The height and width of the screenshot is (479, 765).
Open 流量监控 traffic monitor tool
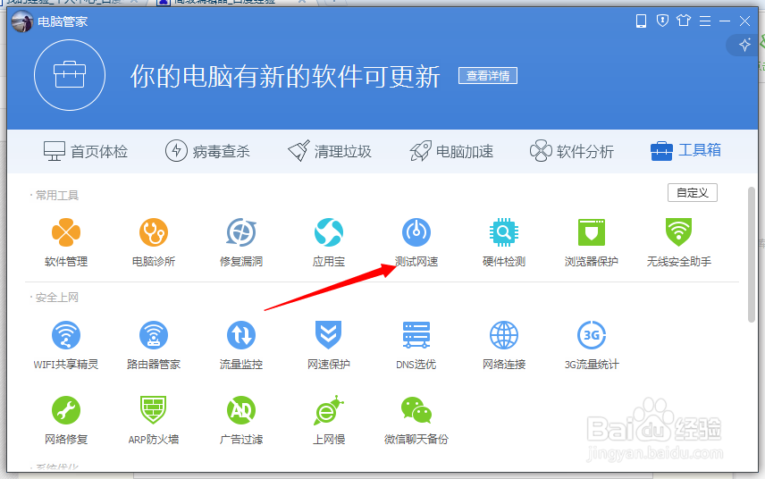[x=241, y=345]
